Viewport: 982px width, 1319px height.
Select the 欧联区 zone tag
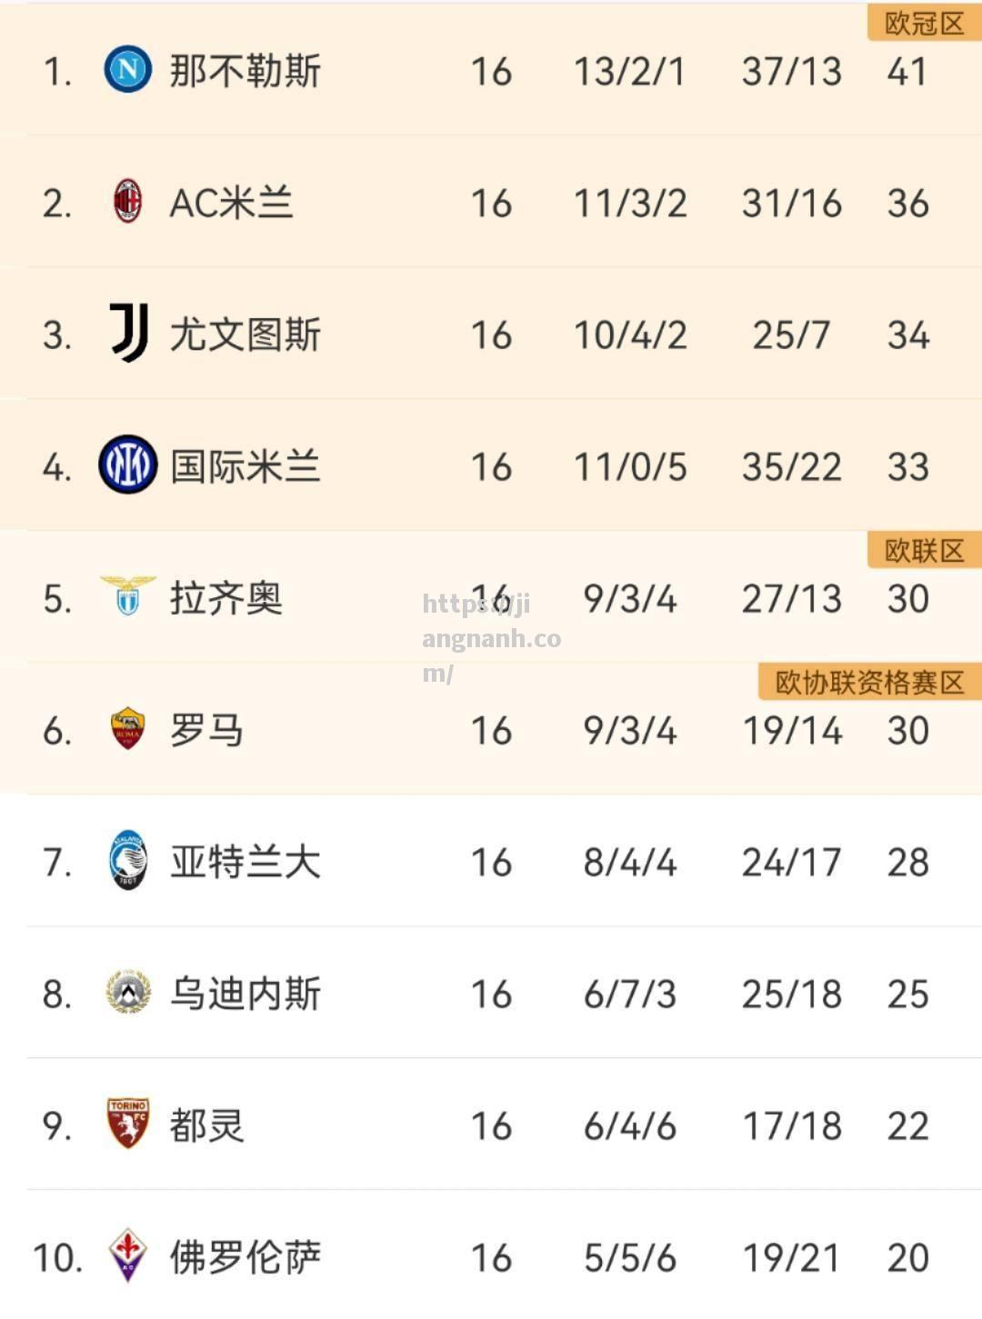click(x=924, y=551)
